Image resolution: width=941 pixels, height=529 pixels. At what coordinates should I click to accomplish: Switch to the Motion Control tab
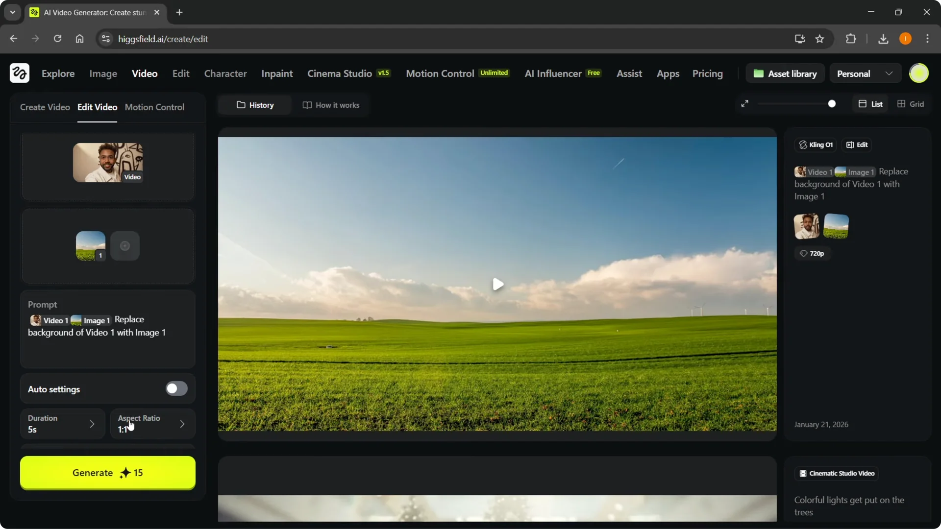[x=155, y=107]
